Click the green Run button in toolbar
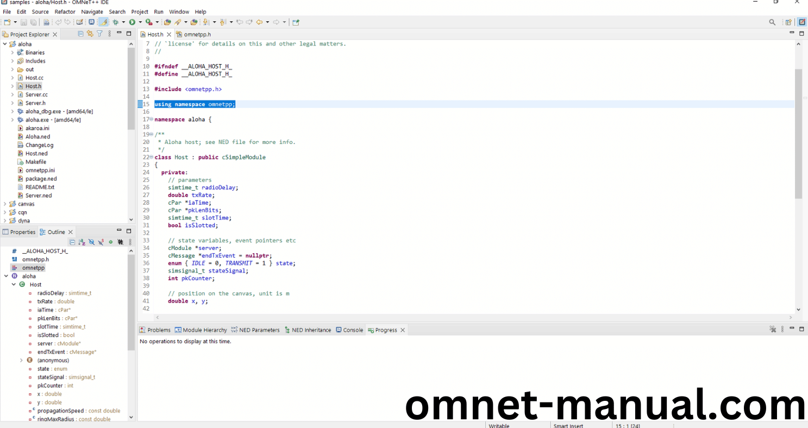Image resolution: width=808 pixels, height=428 pixels. (132, 22)
